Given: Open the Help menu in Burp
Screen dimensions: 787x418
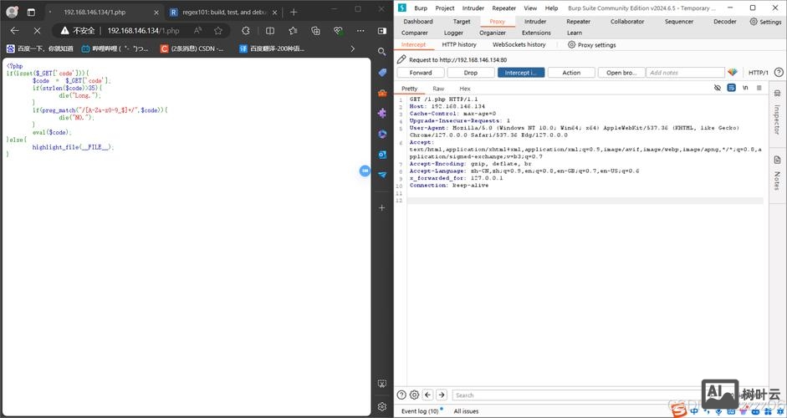Looking at the screenshot, I should pyautogui.click(x=551, y=8).
